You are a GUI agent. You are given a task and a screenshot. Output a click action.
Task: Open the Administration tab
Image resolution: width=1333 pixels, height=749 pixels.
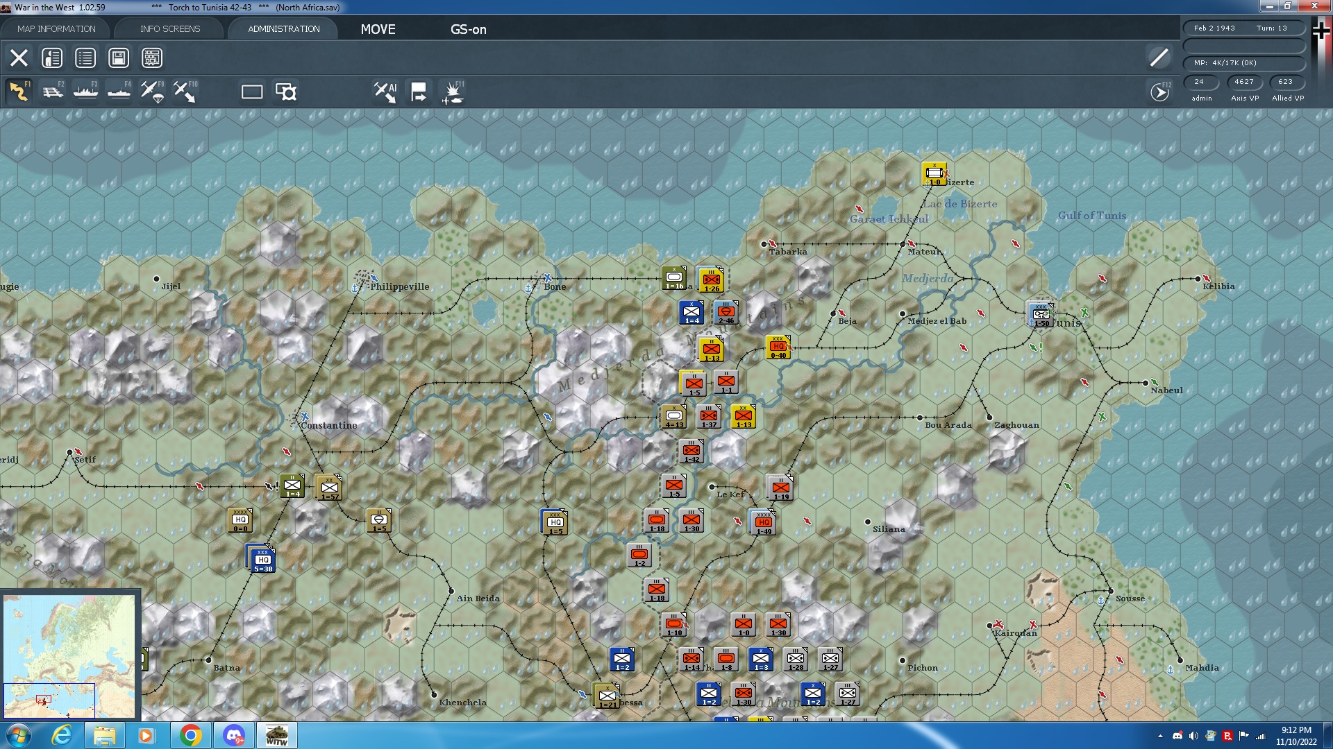tap(284, 28)
